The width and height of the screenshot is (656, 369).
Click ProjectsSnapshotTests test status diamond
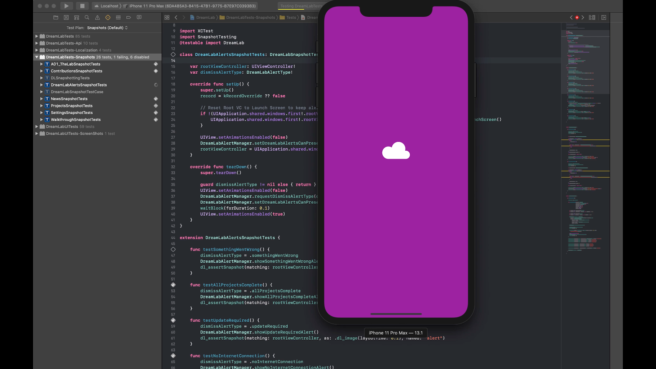click(156, 106)
